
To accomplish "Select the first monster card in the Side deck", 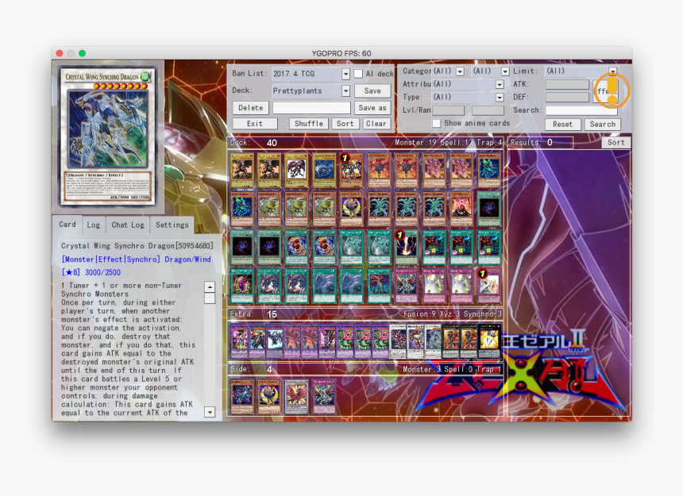I will point(241,396).
